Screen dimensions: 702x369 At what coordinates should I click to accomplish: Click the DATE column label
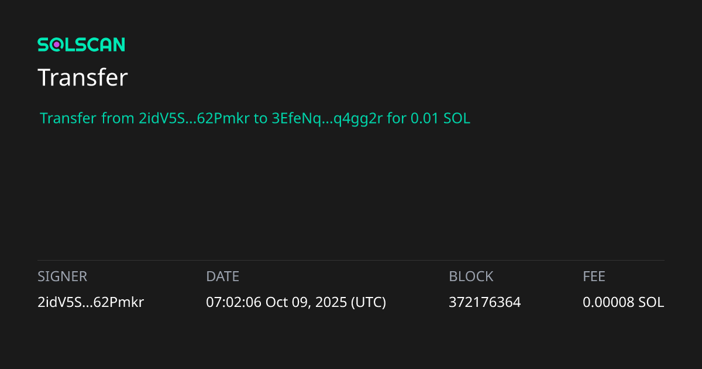point(223,276)
